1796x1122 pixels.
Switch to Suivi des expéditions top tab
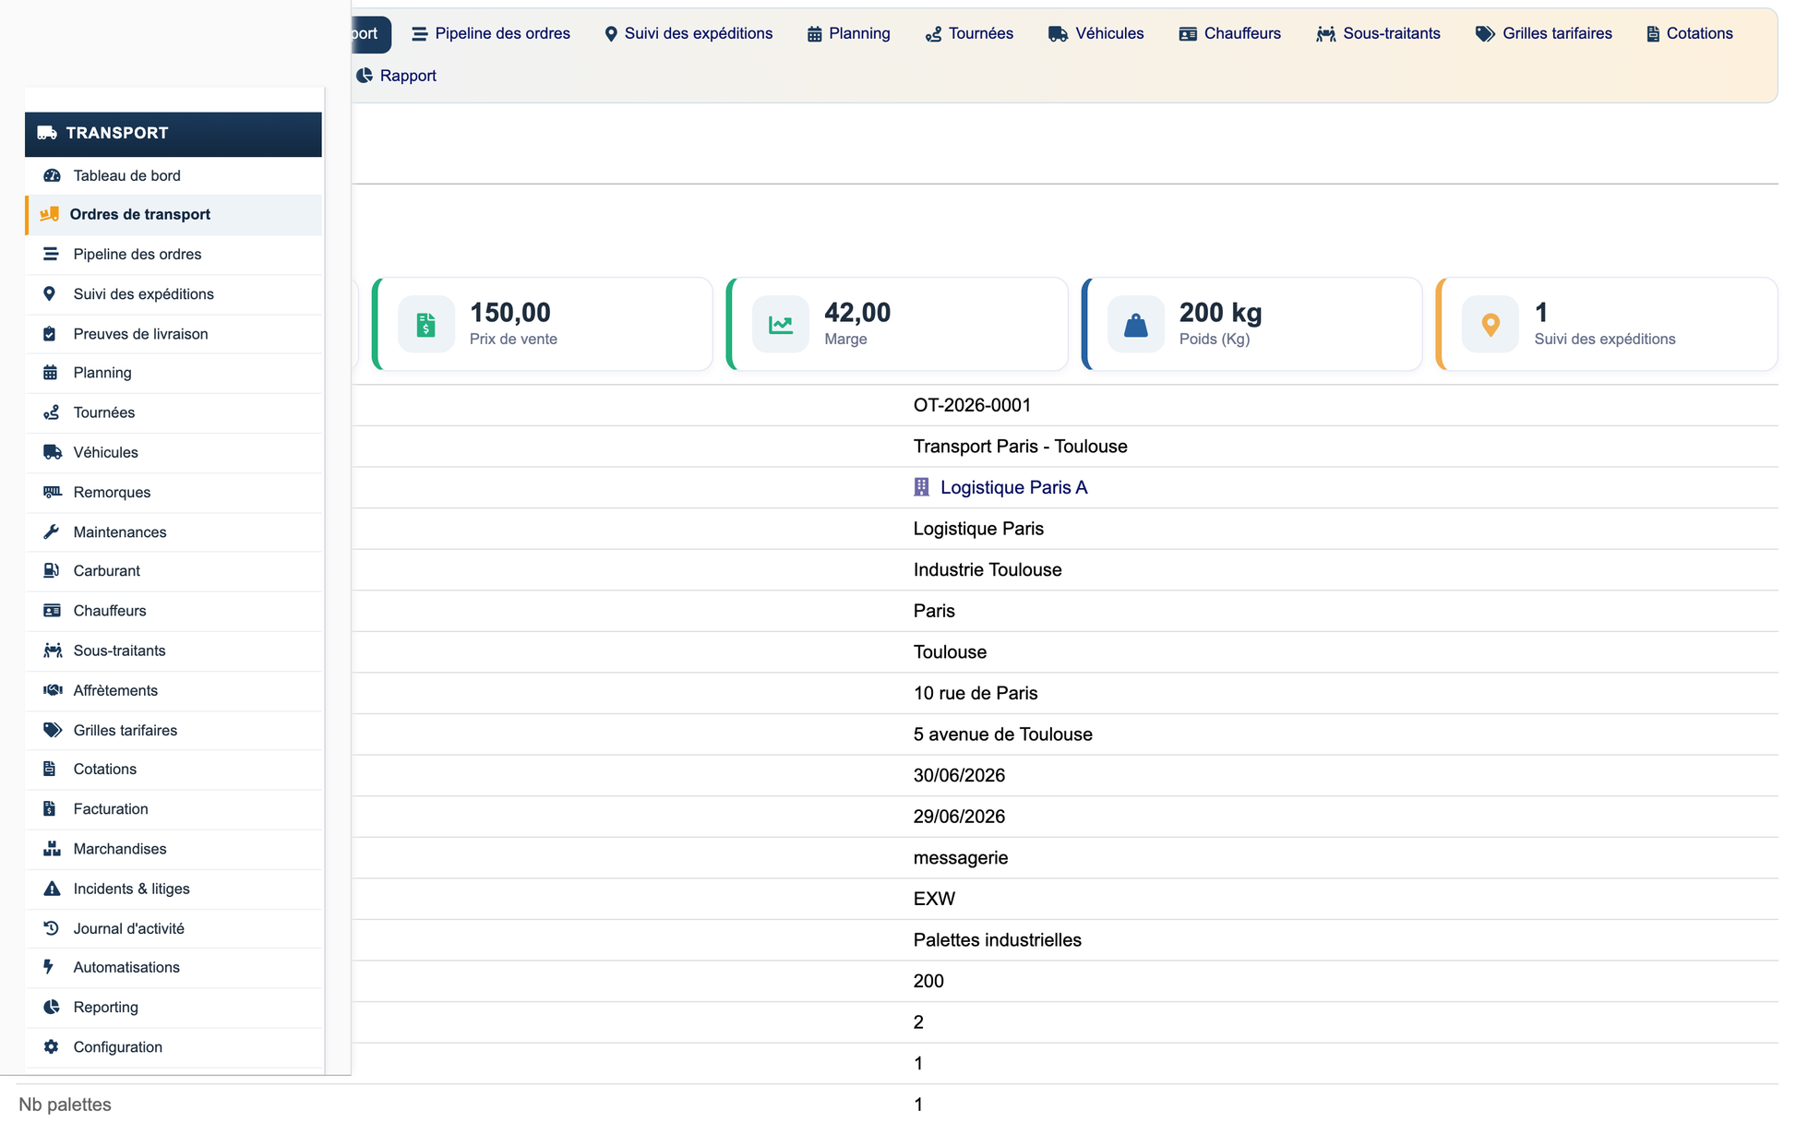coord(688,34)
